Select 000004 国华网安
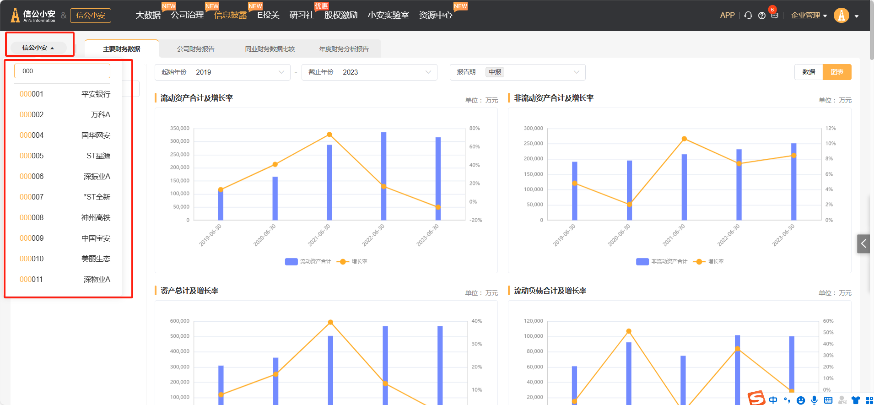The image size is (874, 405). pos(65,135)
